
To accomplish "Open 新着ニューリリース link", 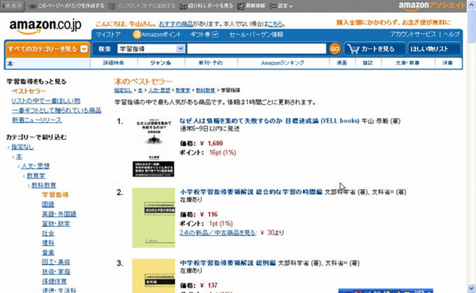I will click(x=37, y=120).
